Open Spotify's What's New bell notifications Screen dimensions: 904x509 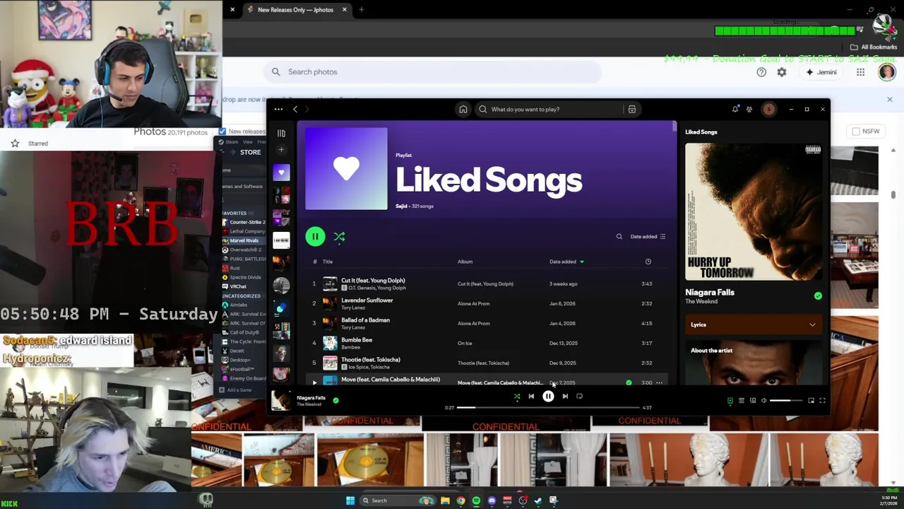[x=735, y=109]
